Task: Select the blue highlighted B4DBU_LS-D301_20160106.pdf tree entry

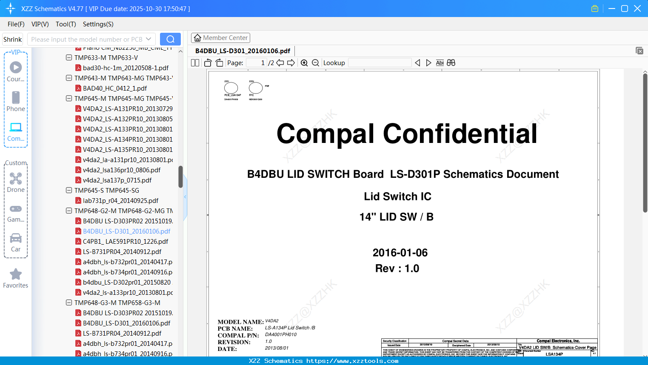Action: point(126,231)
